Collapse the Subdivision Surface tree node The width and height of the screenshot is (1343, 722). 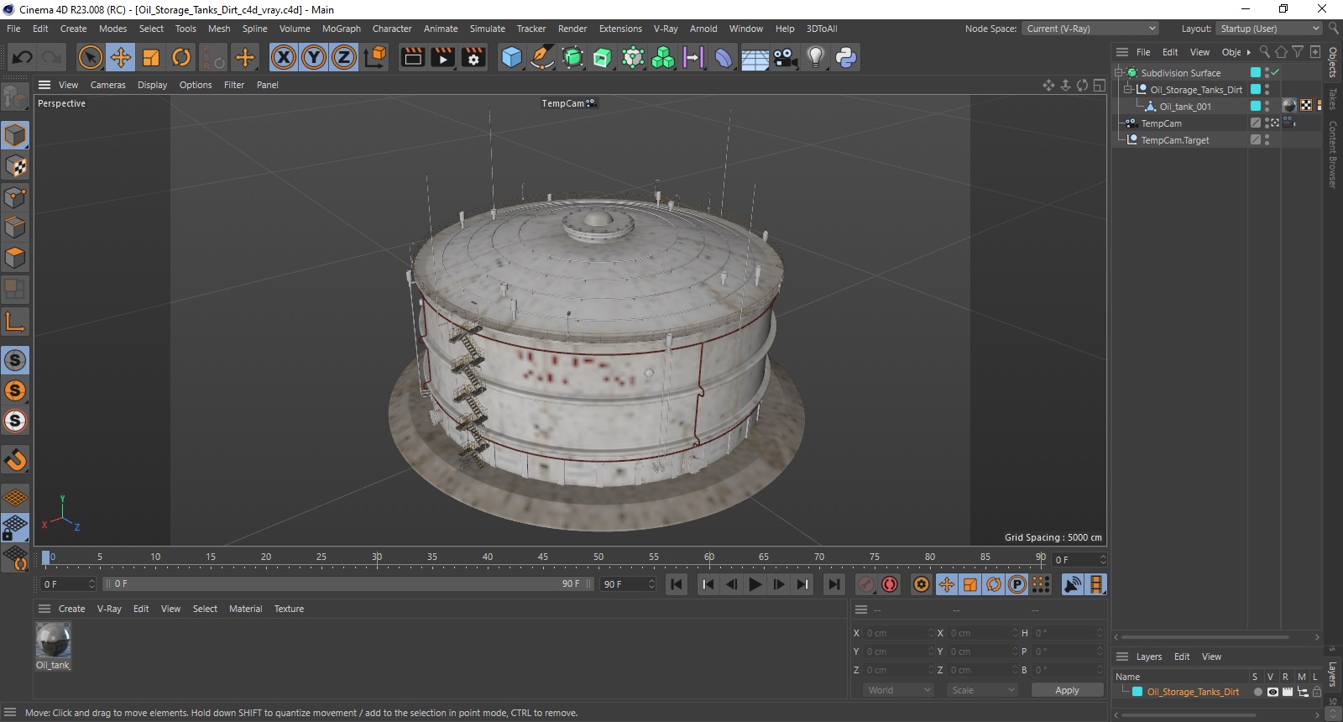click(x=1119, y=73)
